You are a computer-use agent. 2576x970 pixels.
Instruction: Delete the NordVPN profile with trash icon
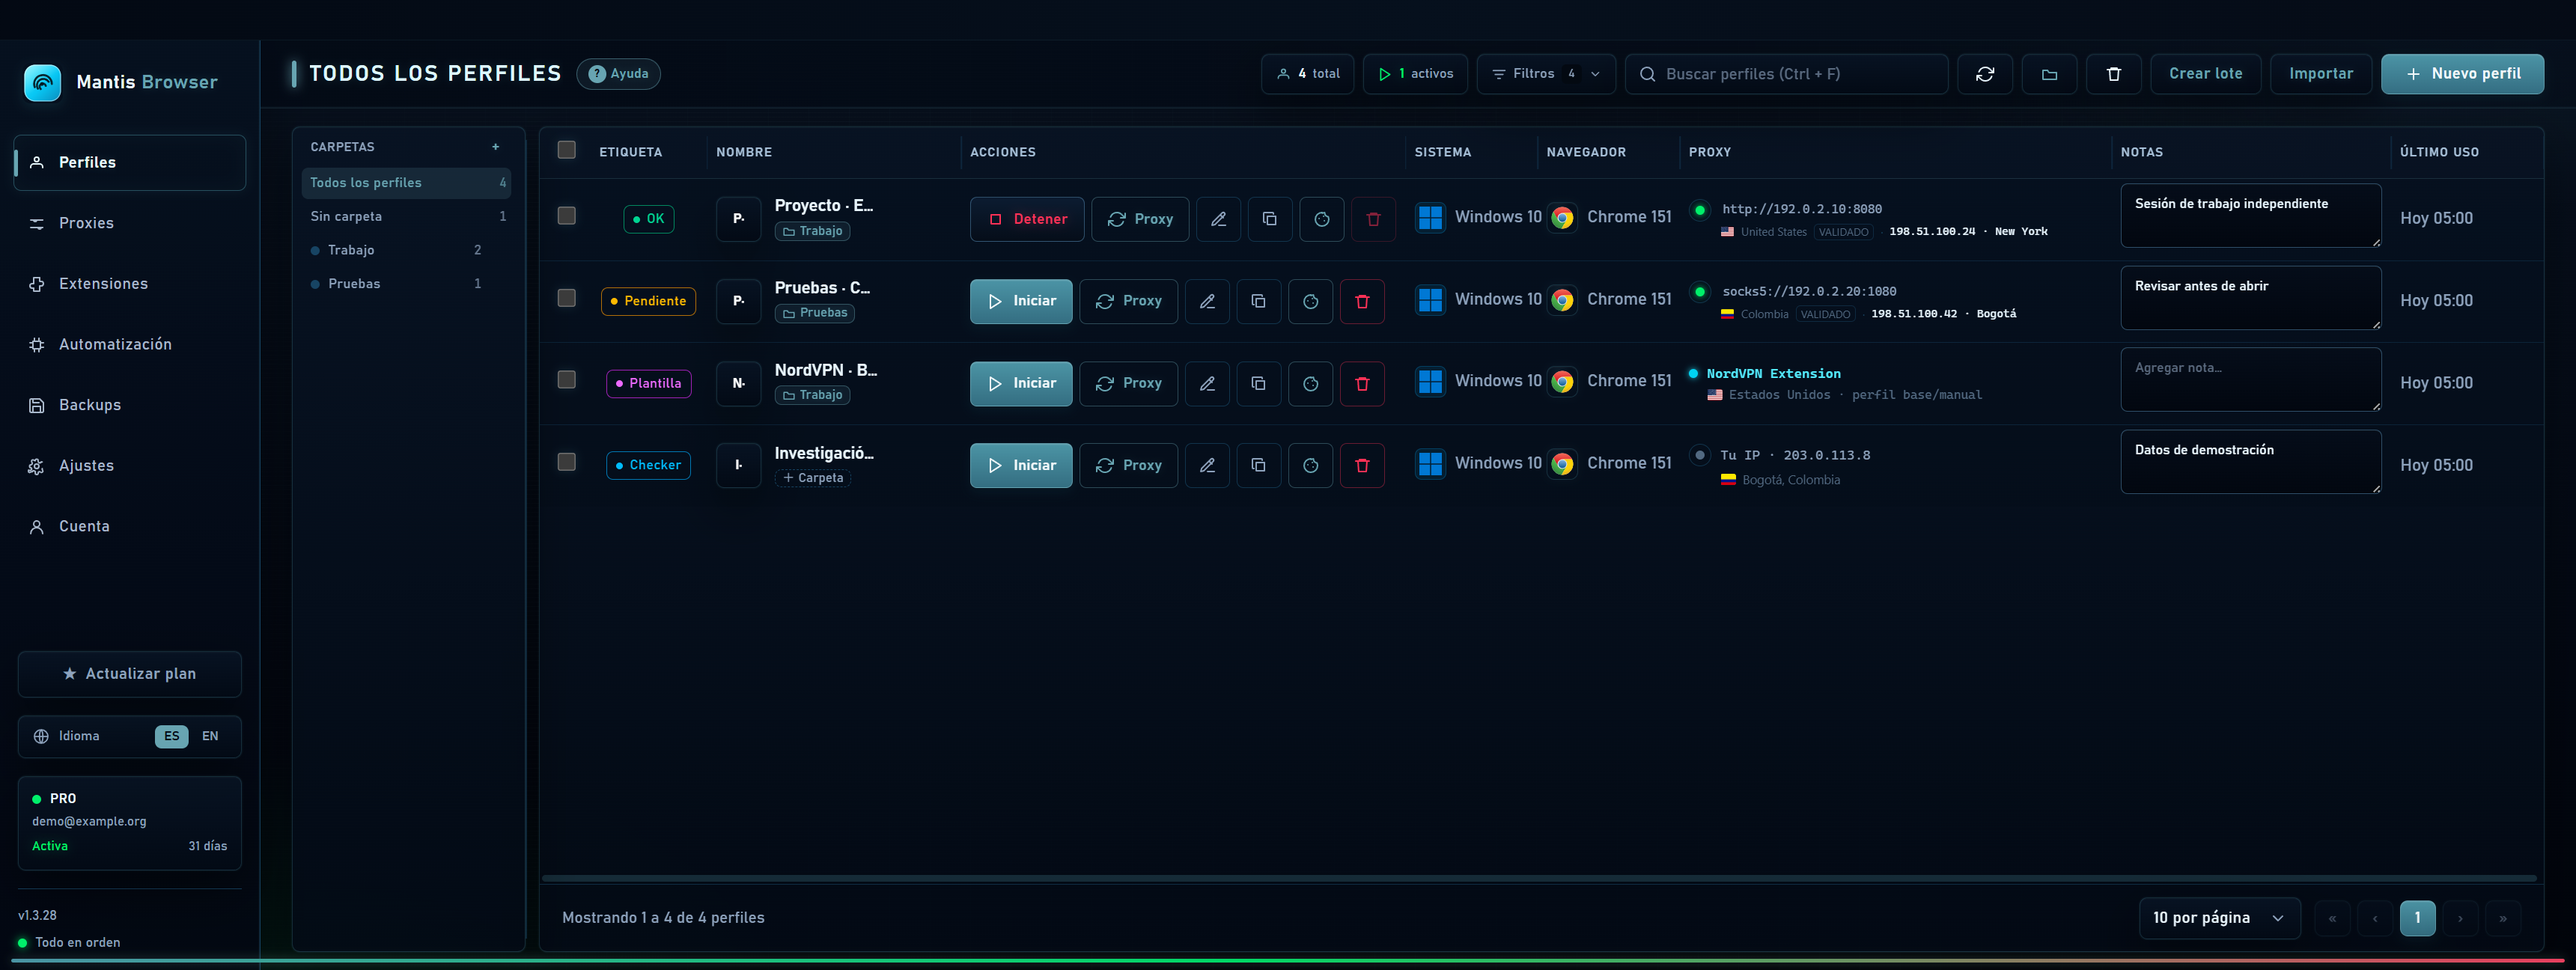pyautogui.click(x=1362, y=383)
